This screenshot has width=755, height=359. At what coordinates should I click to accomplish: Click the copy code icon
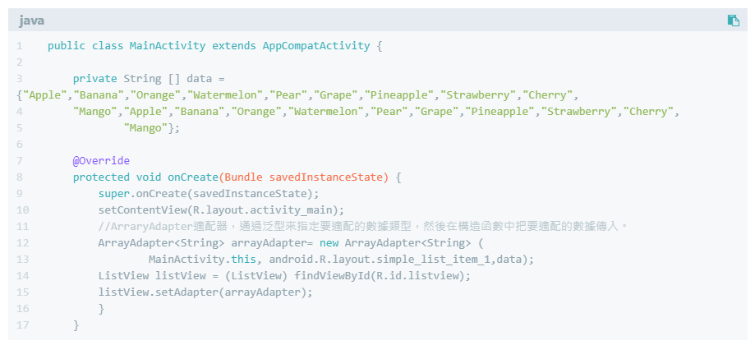click(x=734, y=21)
